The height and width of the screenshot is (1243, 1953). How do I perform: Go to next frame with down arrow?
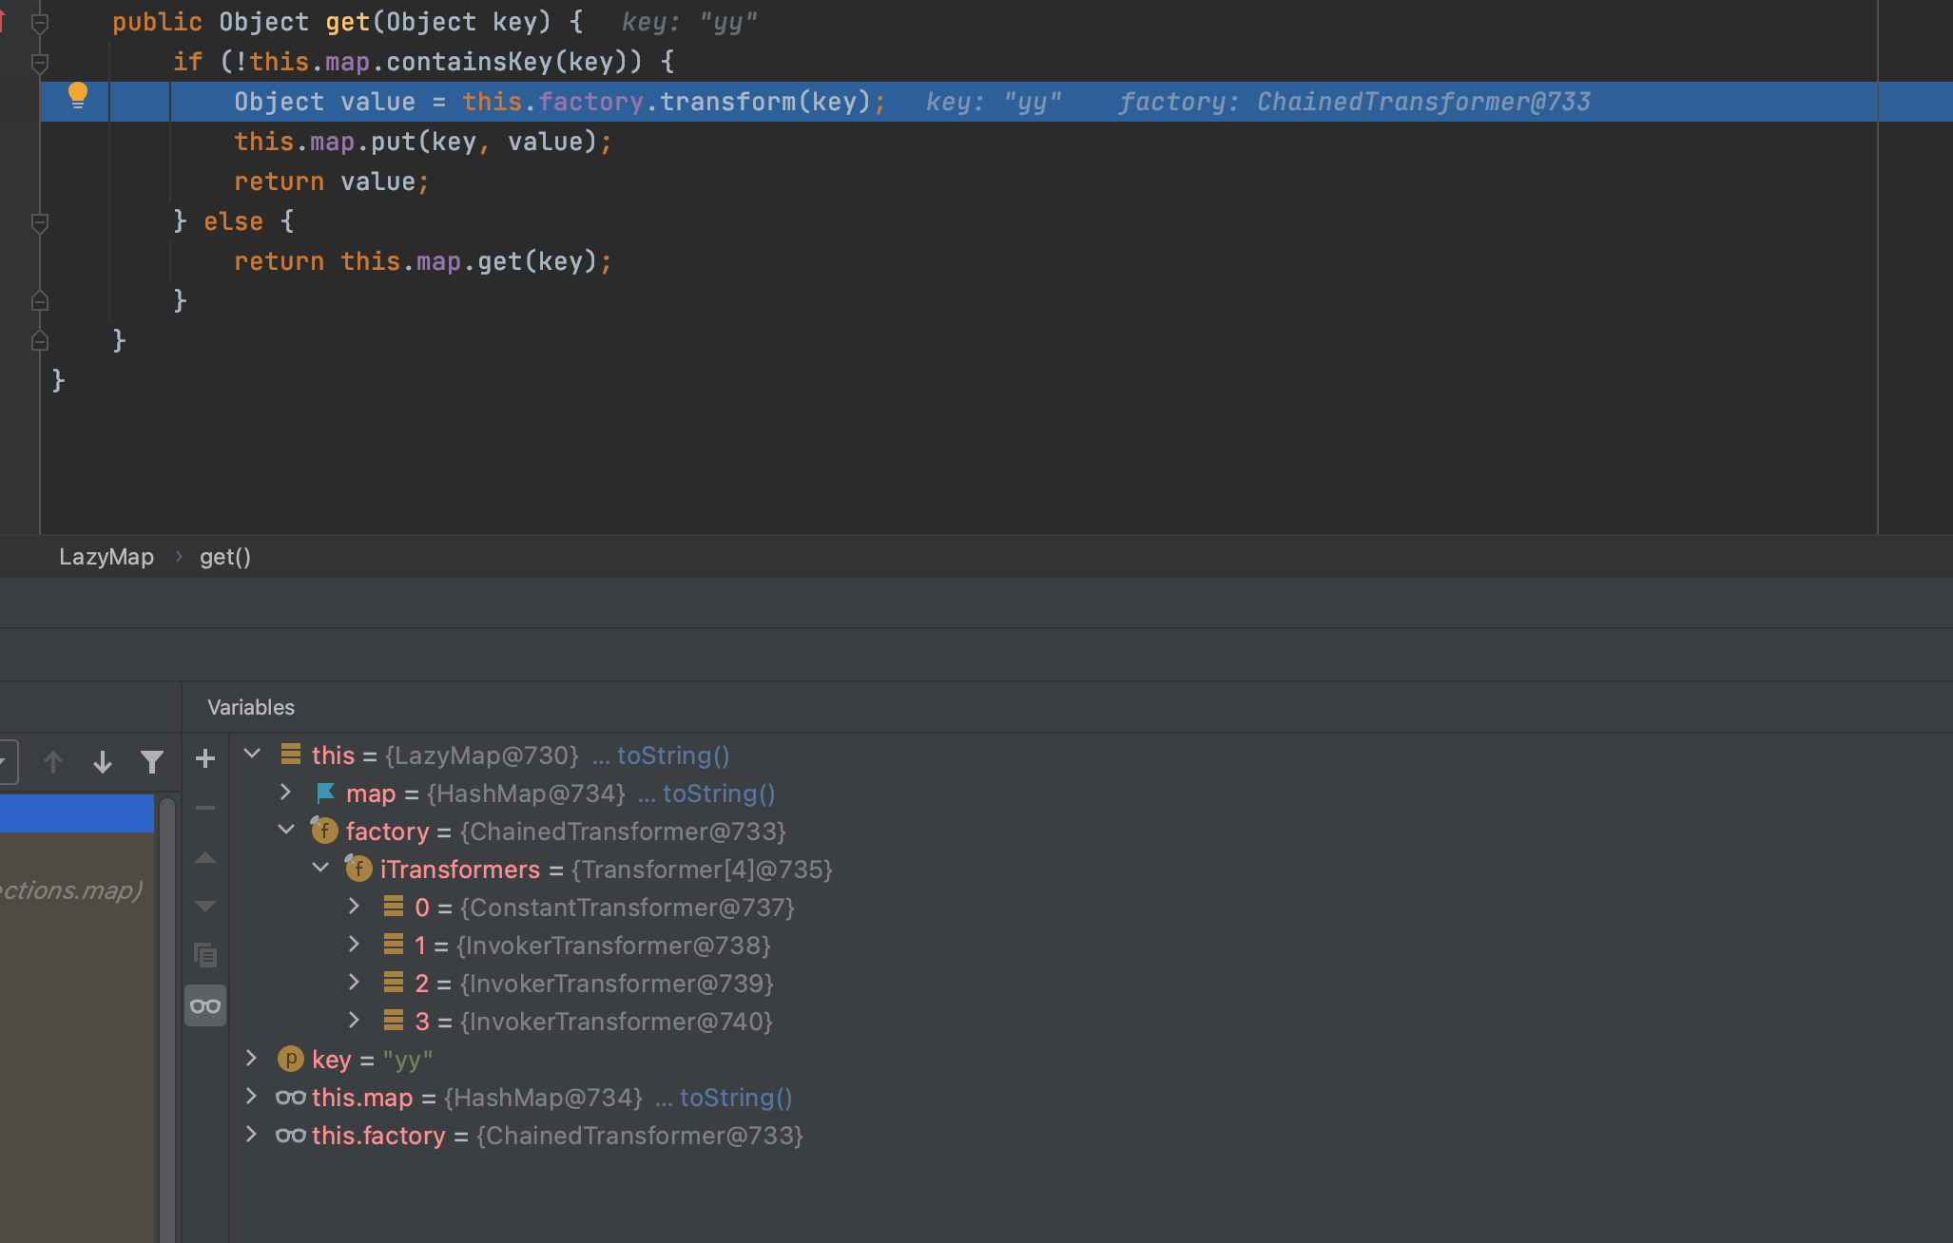[103, 761]
